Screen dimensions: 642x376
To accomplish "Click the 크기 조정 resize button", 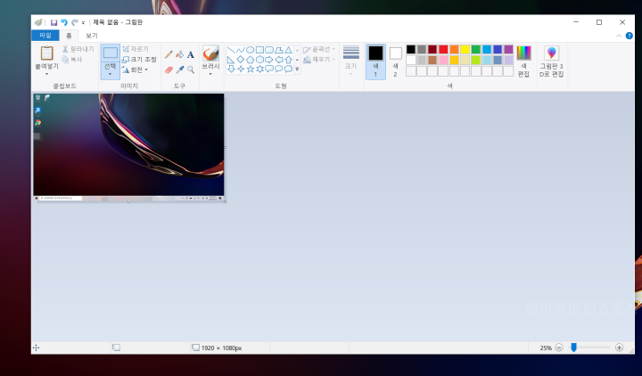I will pyautogui.click(x=139, y=60).
